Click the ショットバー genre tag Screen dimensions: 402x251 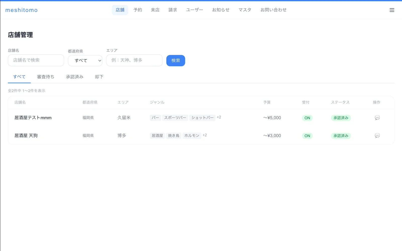coord(202,118)
